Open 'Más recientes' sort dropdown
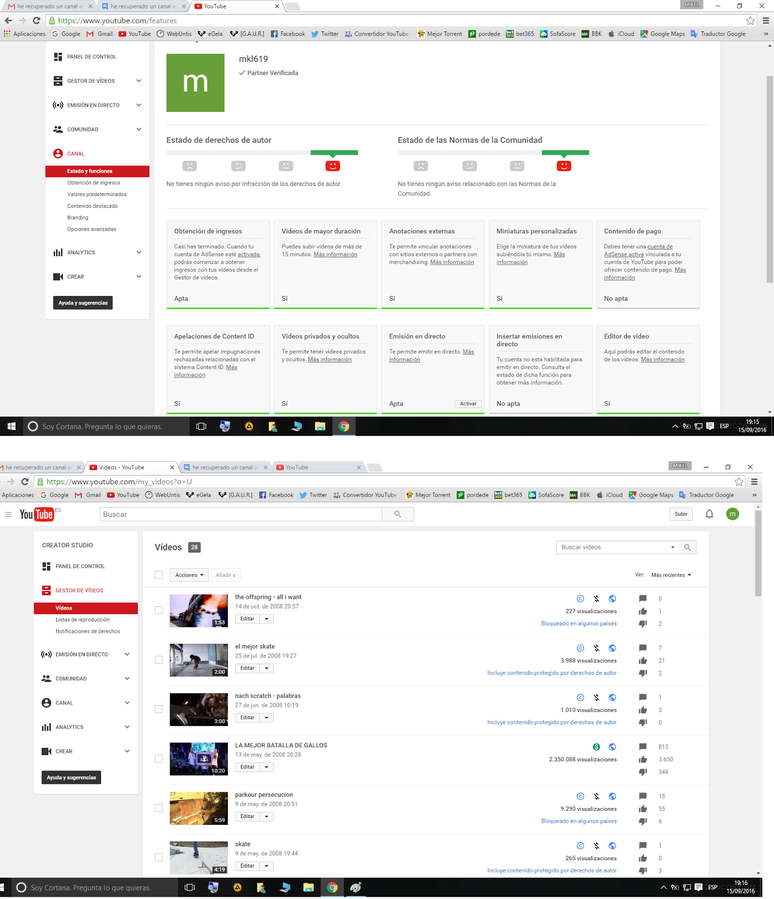 pos(671,575)
